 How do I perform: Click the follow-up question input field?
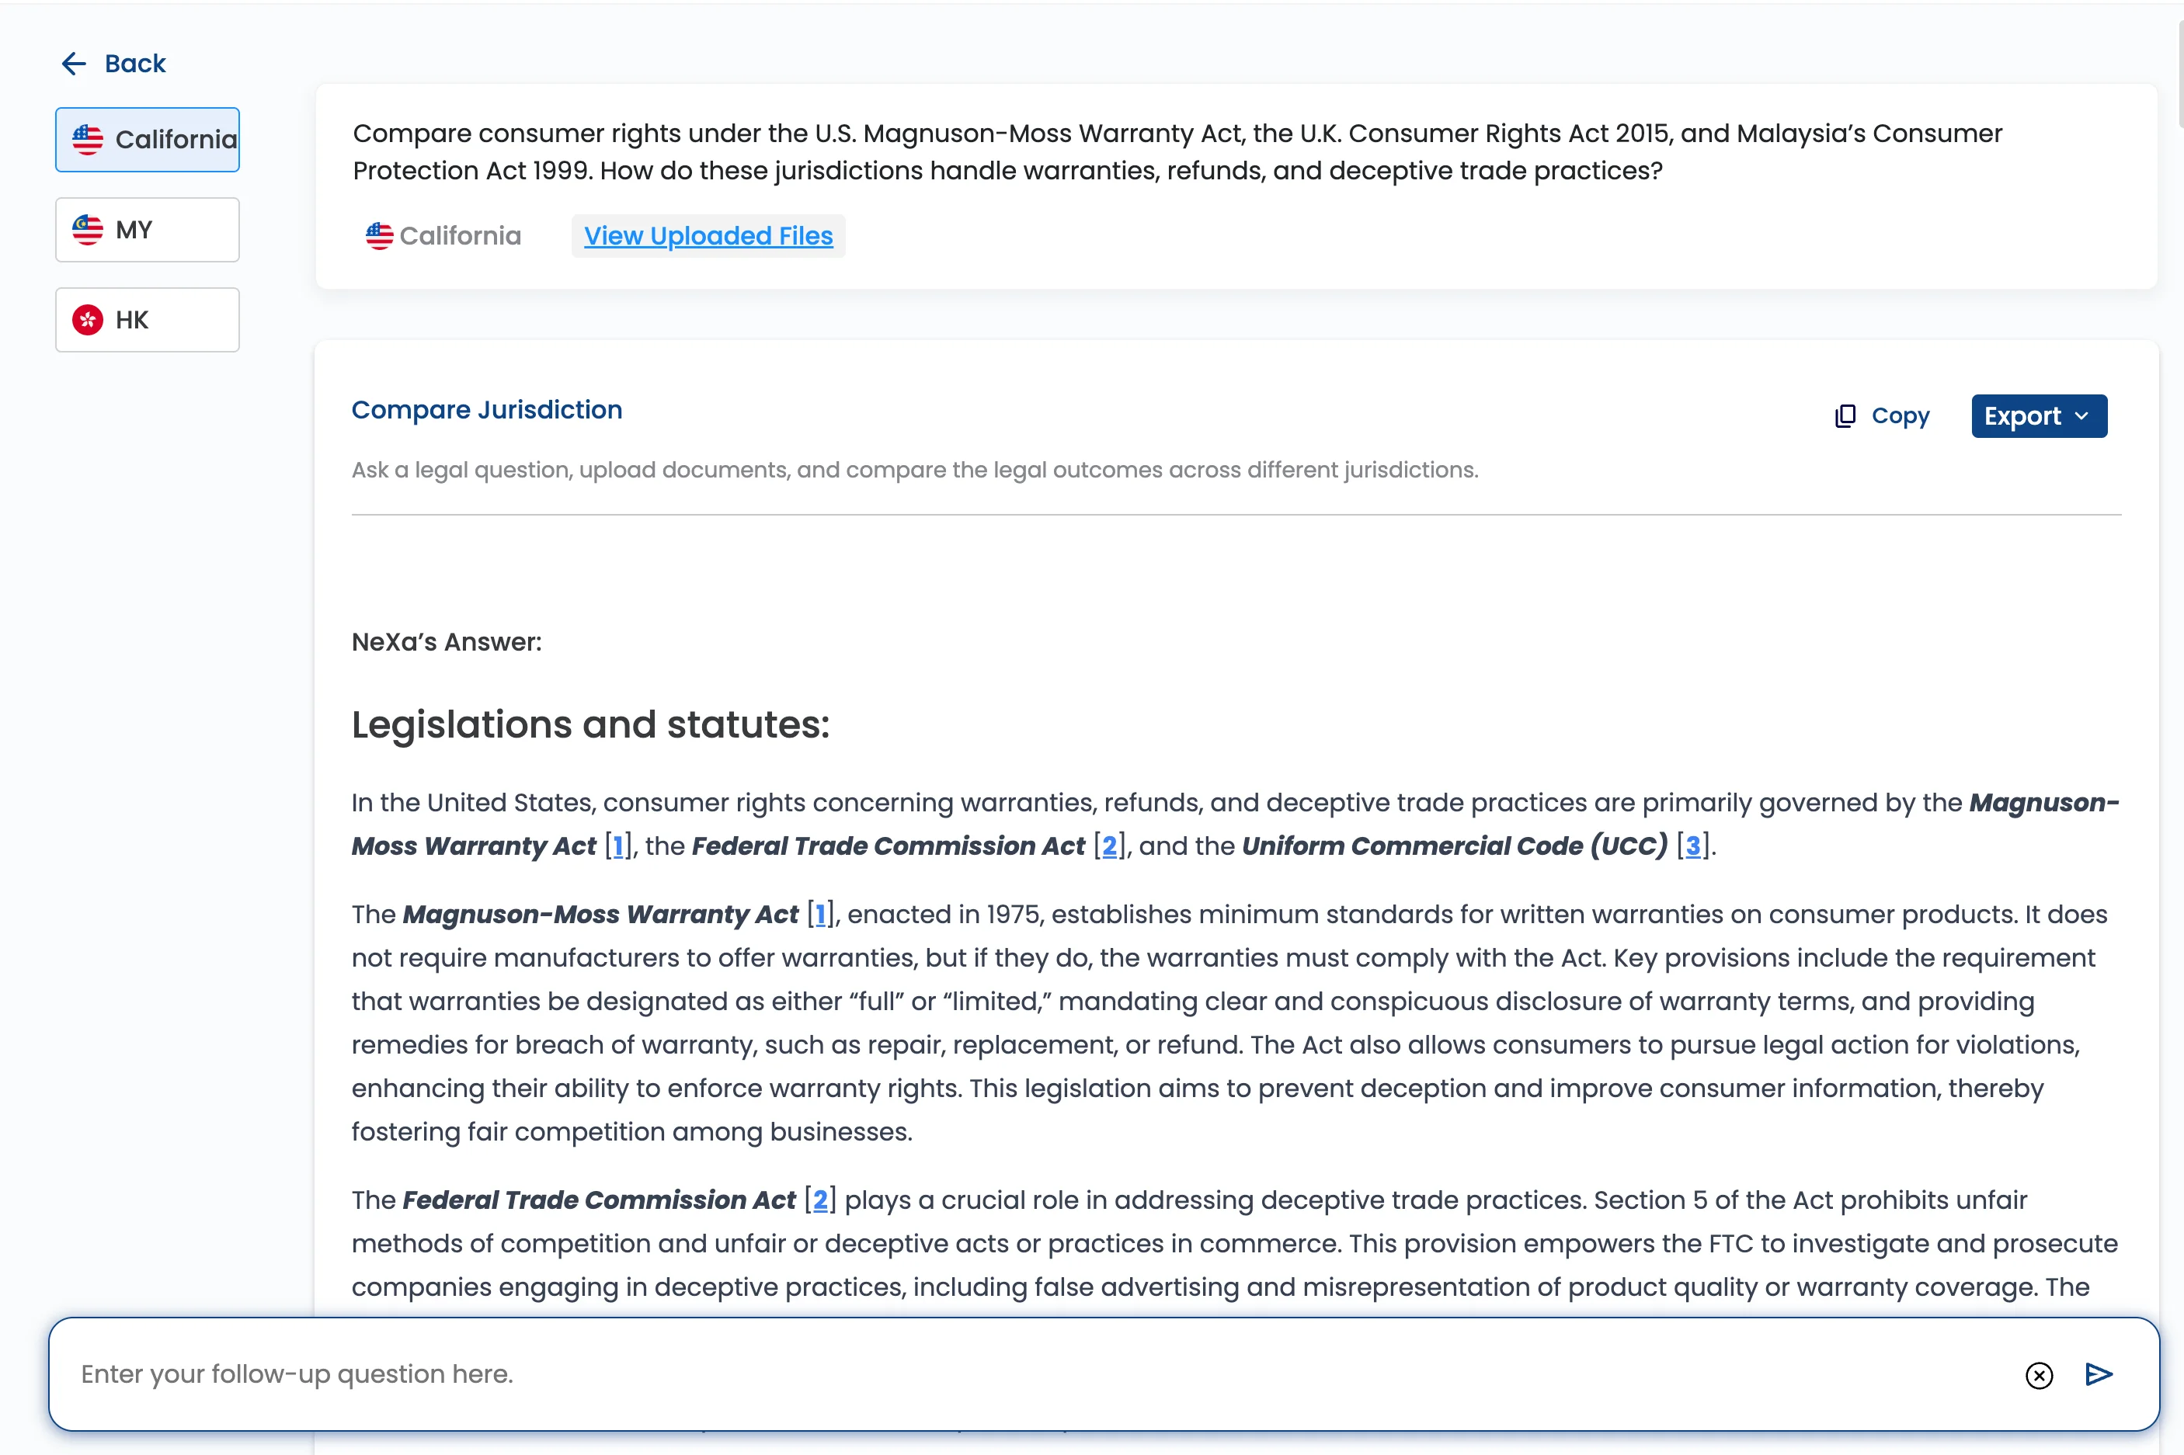tap(928, 1374)
